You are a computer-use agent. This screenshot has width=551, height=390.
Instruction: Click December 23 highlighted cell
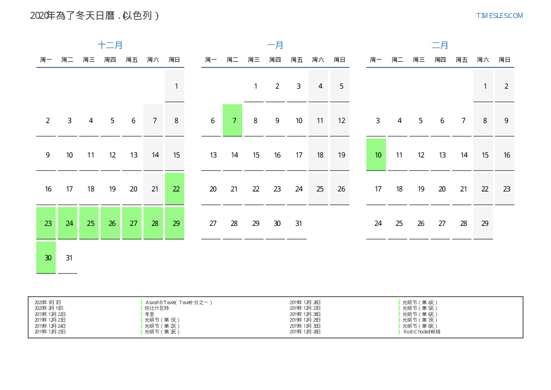[46, 224]
